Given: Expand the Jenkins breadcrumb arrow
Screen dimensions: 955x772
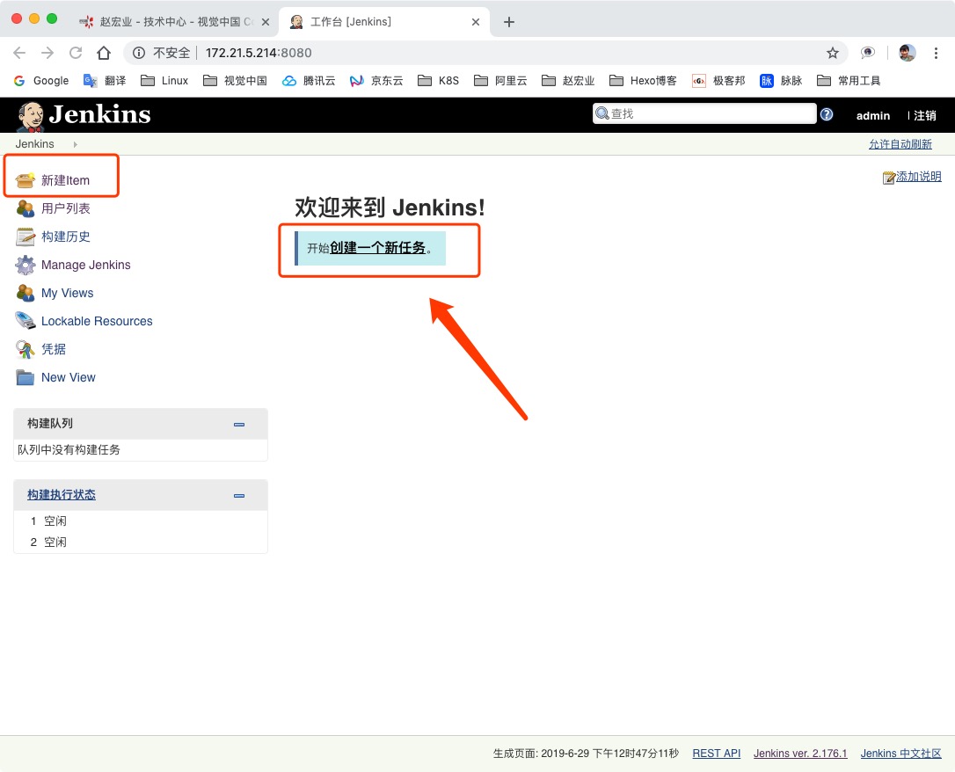Looking at the screenshot, I should 75,144.
